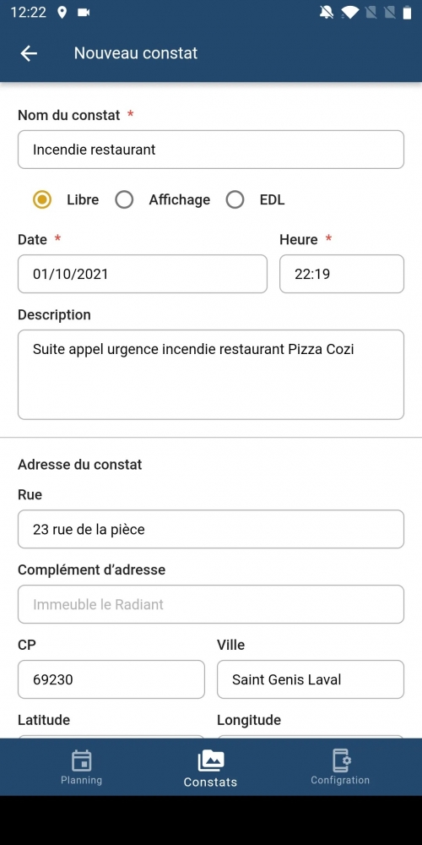This screenshot has width=422, height=845.
Task: Tap the muted notifications bell icon
Action: 326,13
